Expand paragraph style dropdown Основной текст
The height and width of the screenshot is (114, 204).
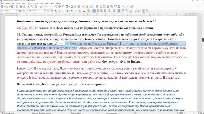[x=17, y=11]
